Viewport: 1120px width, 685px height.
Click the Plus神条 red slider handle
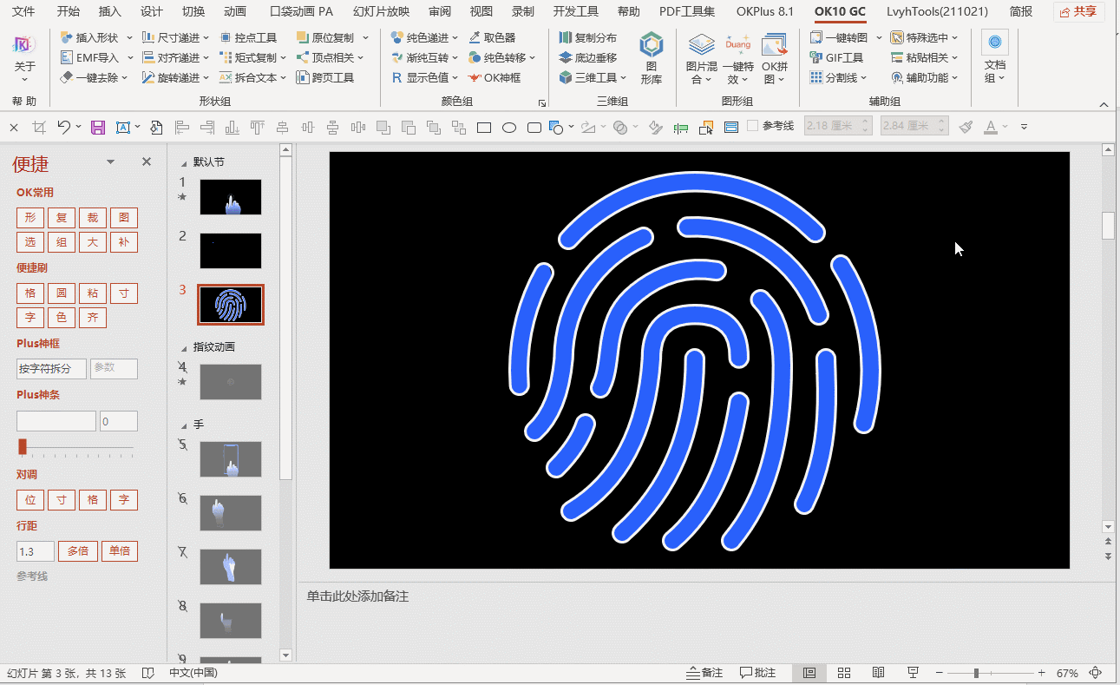coord(23,446)
